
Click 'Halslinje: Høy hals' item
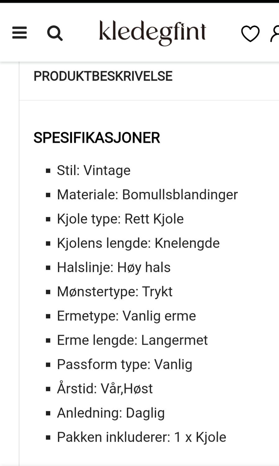click(114, 267)
